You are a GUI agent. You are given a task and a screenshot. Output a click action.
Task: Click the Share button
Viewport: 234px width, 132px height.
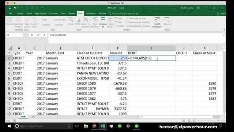tap(221, 14)
